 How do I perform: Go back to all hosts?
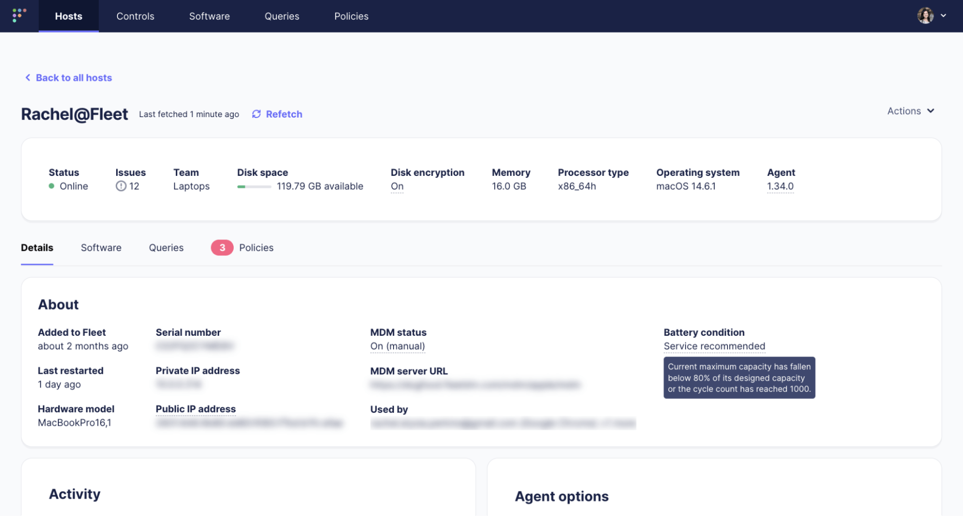pyautogui.click(x=74, y=78)
